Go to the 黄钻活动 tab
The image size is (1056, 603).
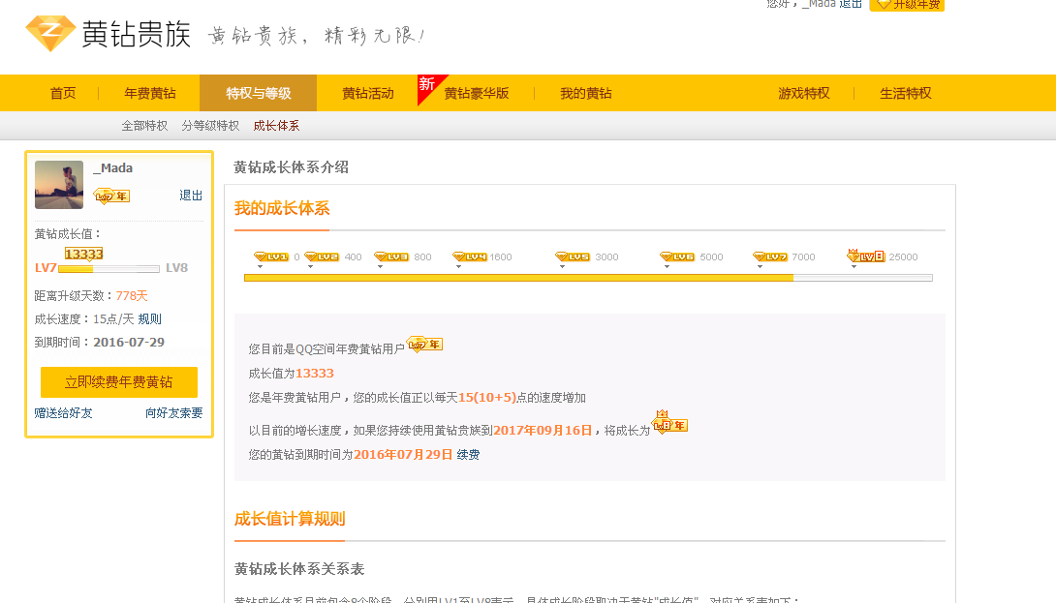tap(368, 93)
